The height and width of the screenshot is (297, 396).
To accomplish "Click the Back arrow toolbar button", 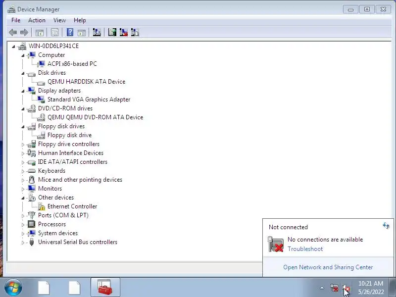I will [x=13, y=32].
